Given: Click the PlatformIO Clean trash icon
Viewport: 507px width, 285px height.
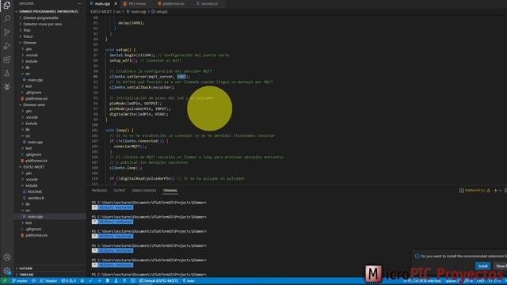Looking at the screenshot, I should click(108, 281).
